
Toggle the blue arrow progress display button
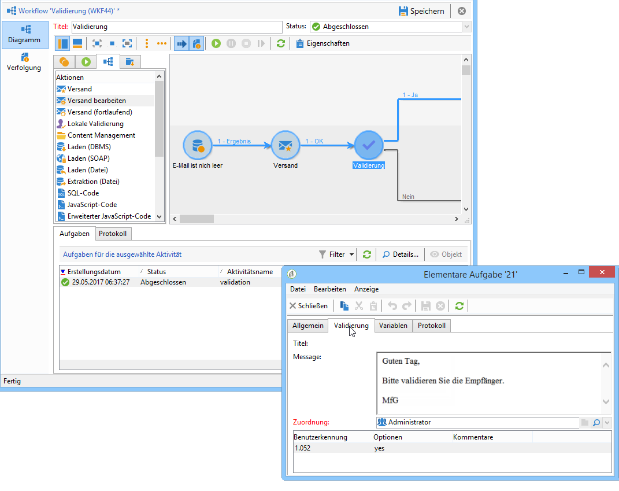pos(181,43)
